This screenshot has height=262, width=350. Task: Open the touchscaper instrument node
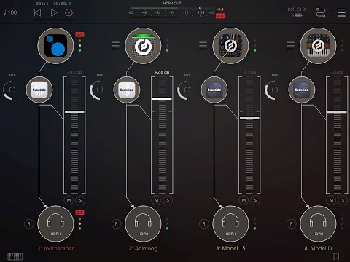[x=55, y=46]
